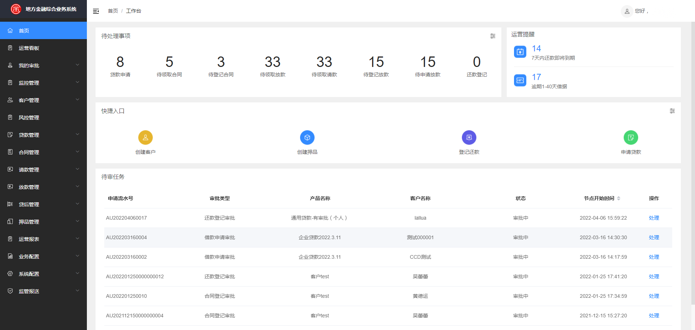Expand the 我的审批 sidebar menu
The height and width of the screenshot is (330, 695).
pos(43,65)
